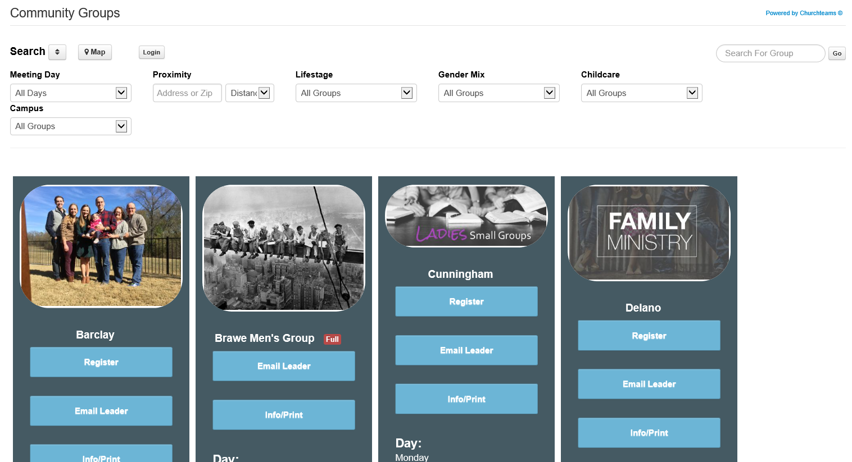This screenshot has width=852, height=462.
Task: Click the Login button
Action: [152, 52]
